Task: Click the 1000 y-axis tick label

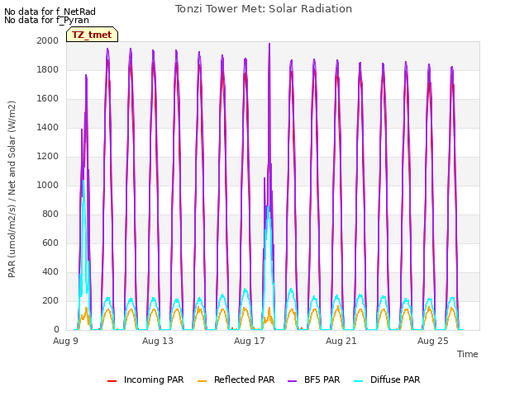Action: point(48,185)
